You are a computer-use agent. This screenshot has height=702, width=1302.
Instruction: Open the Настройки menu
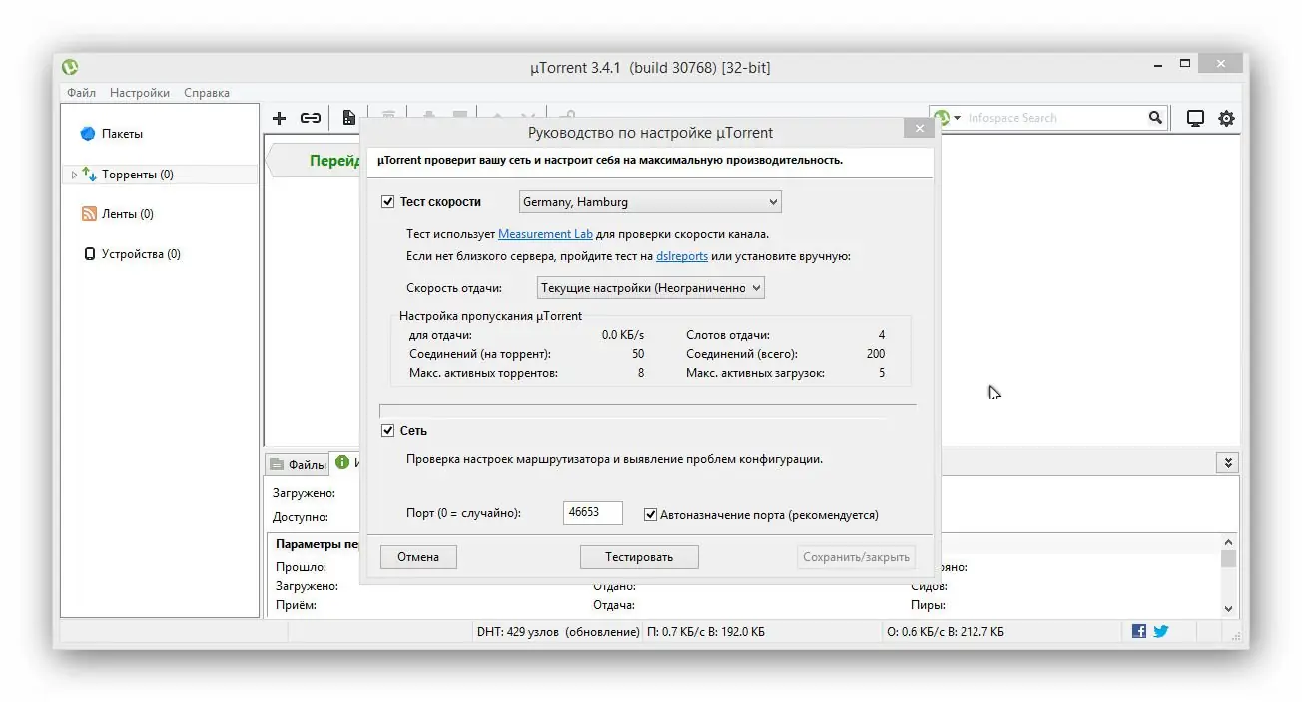click(140, 93)
